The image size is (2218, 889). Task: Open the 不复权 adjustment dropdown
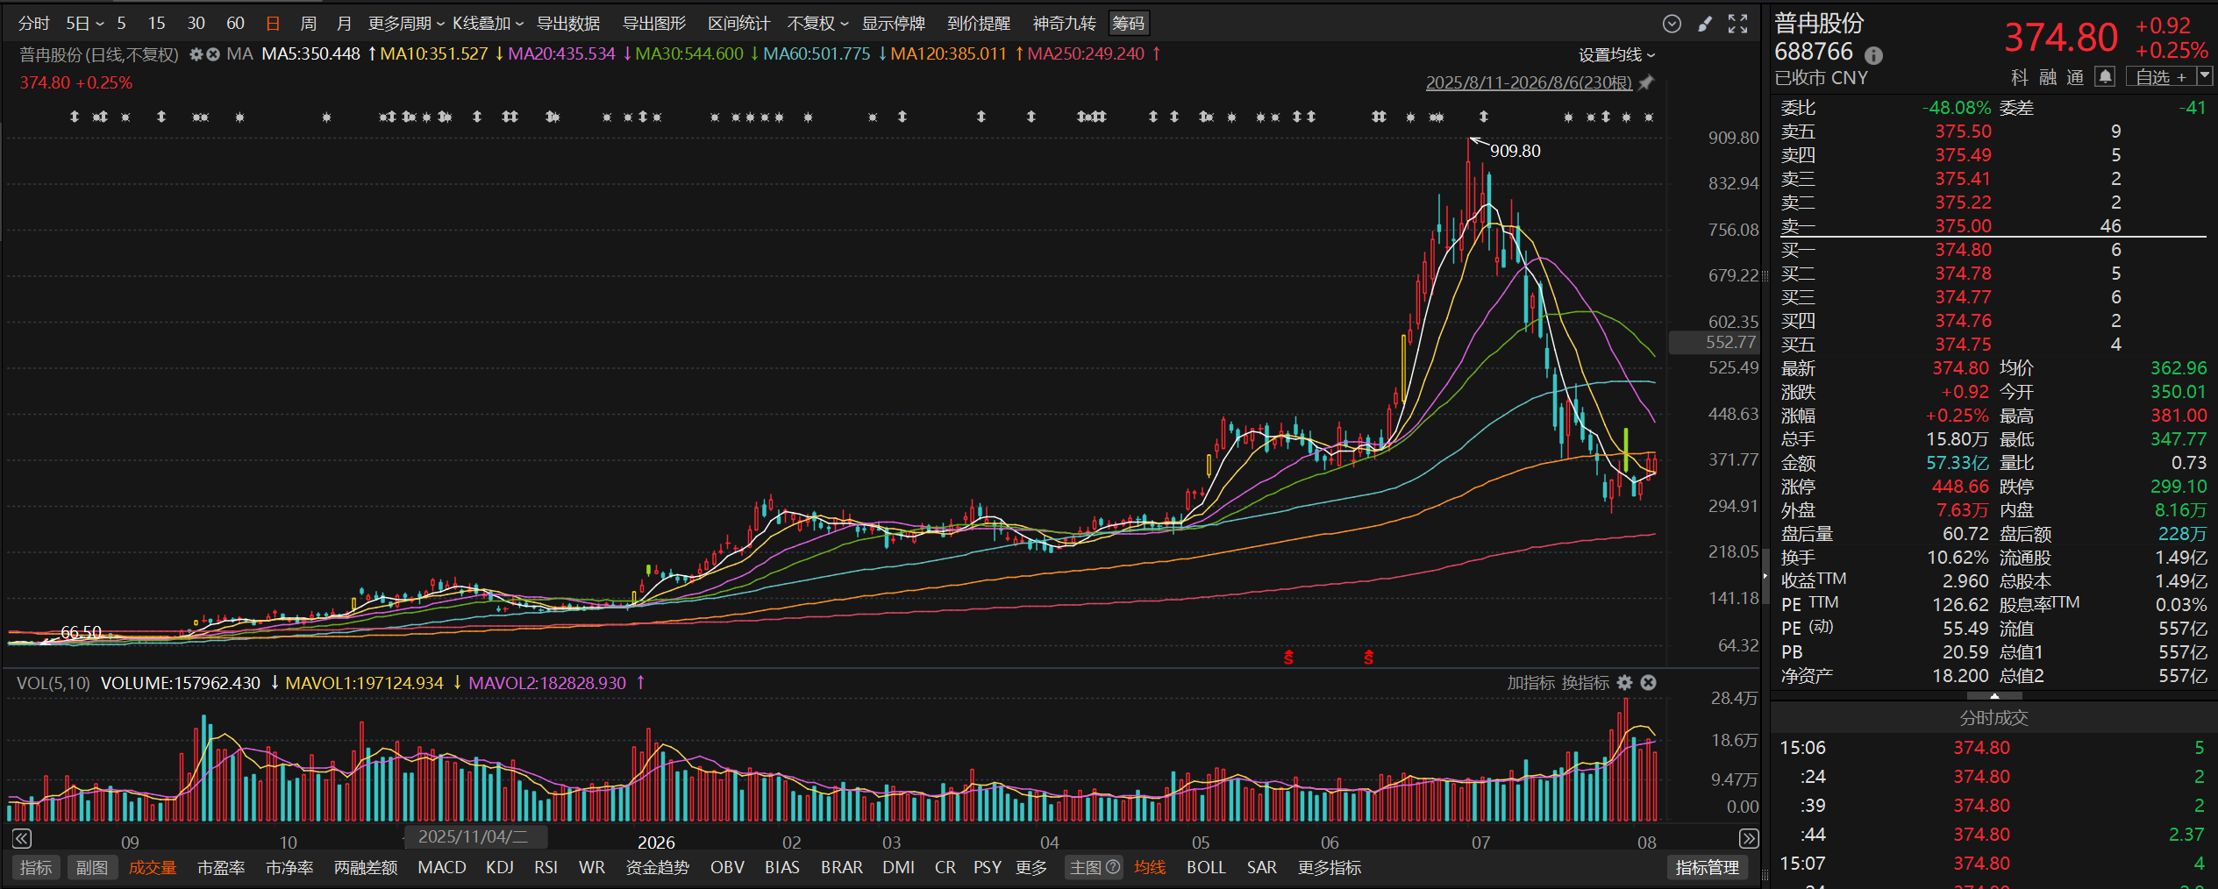817,24
